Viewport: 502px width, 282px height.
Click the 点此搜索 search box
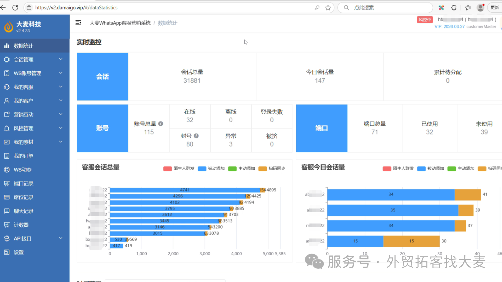(x=385, y=8)
